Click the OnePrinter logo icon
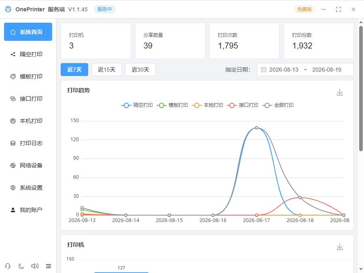The height and width of the screenshot is (273, 364). [x=8, y=9]
